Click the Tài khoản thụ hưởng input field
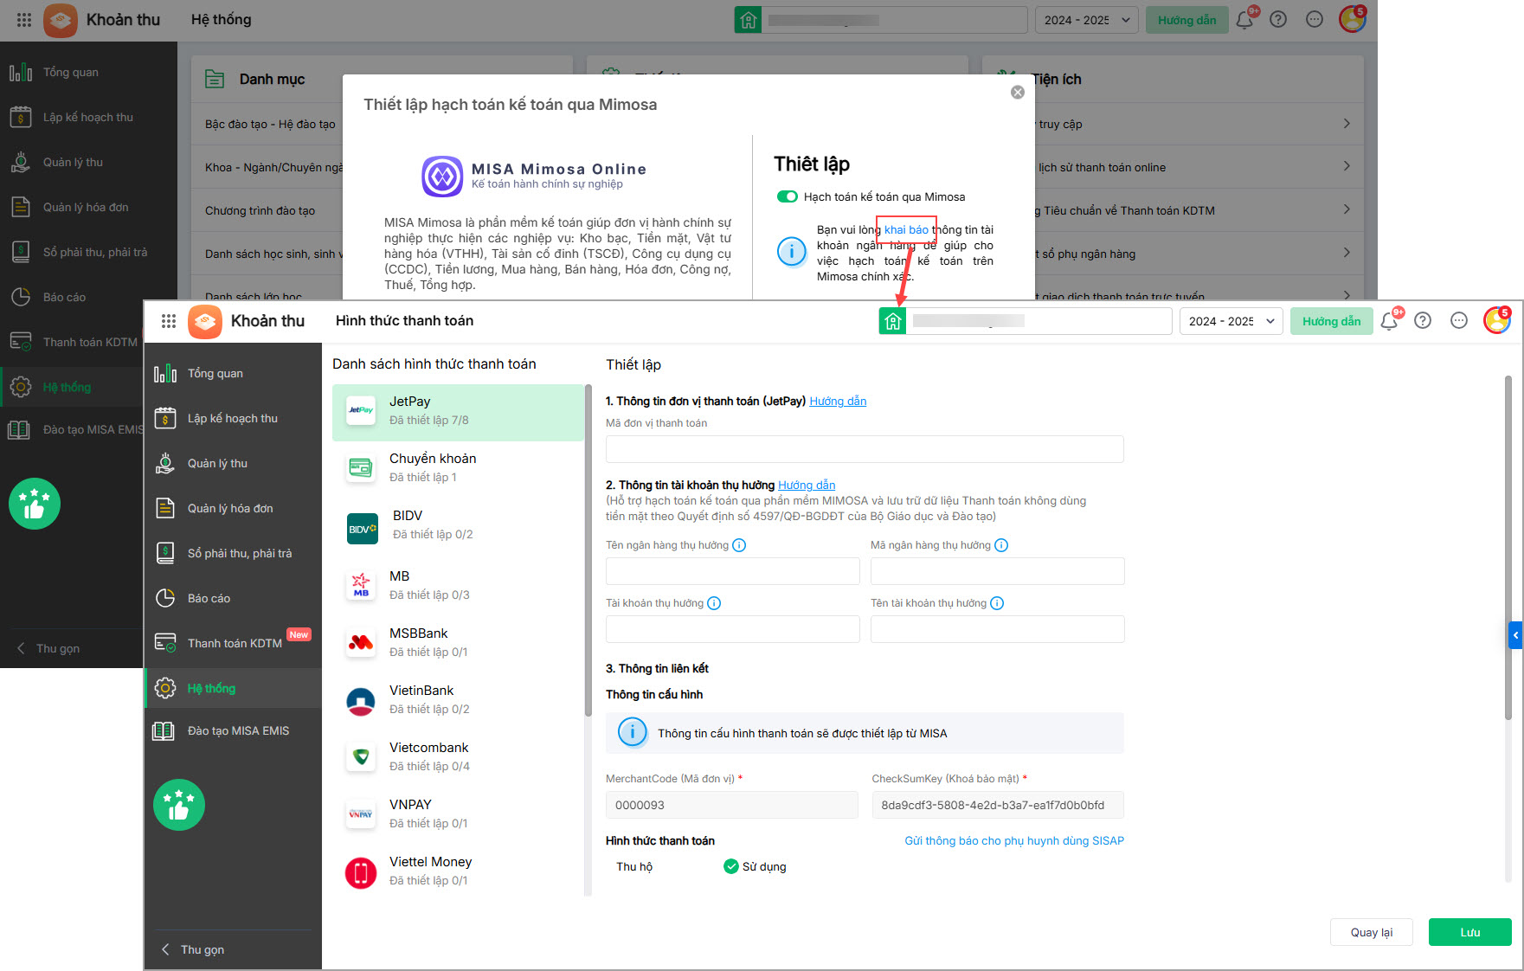The height and width of the screenshot is (971, 1524). 732,629
